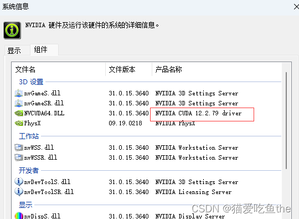The height and width of the screenshot is (219, 299).
Task: Collapse the 3D 设置 group header
Action: [31, 82]
